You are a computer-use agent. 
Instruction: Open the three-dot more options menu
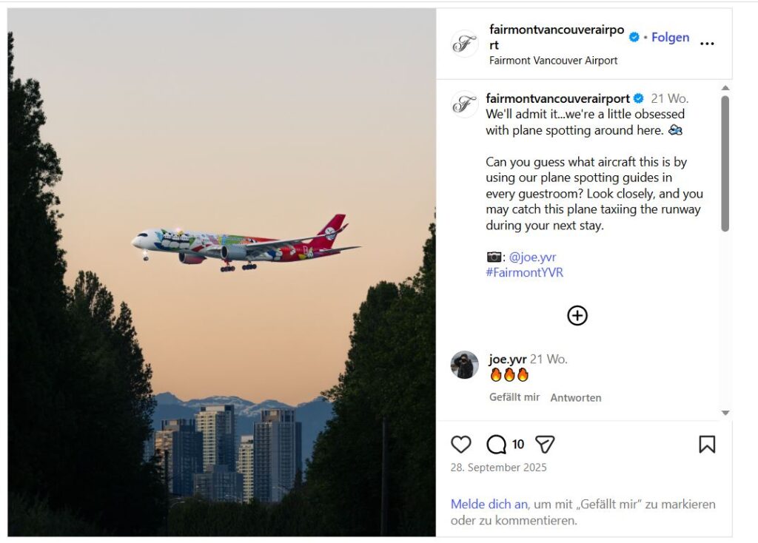[x=707, y=44]
